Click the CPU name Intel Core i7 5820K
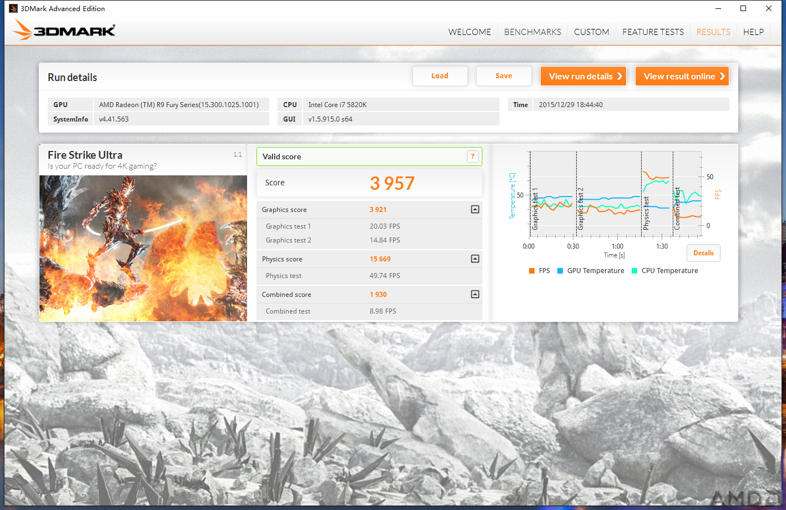Image resolution: width=786 pixels, height=510 pixels. coord(337,104)
